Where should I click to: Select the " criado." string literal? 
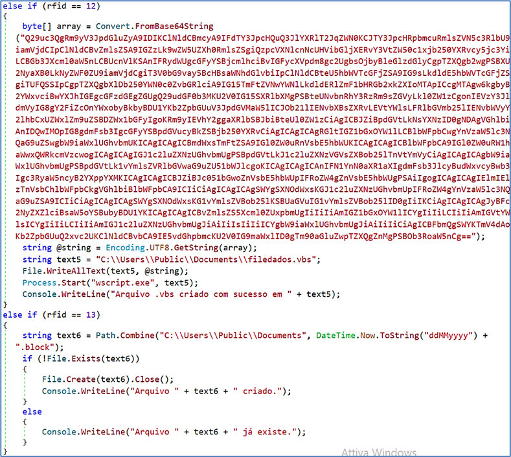pyautogui.click(x=258, y=392)
